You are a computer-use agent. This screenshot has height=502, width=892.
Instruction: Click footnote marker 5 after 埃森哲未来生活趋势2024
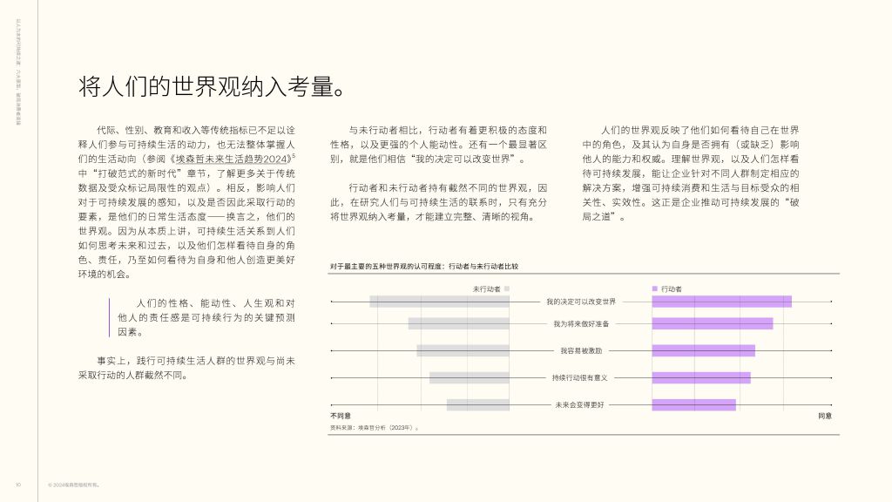294,156
